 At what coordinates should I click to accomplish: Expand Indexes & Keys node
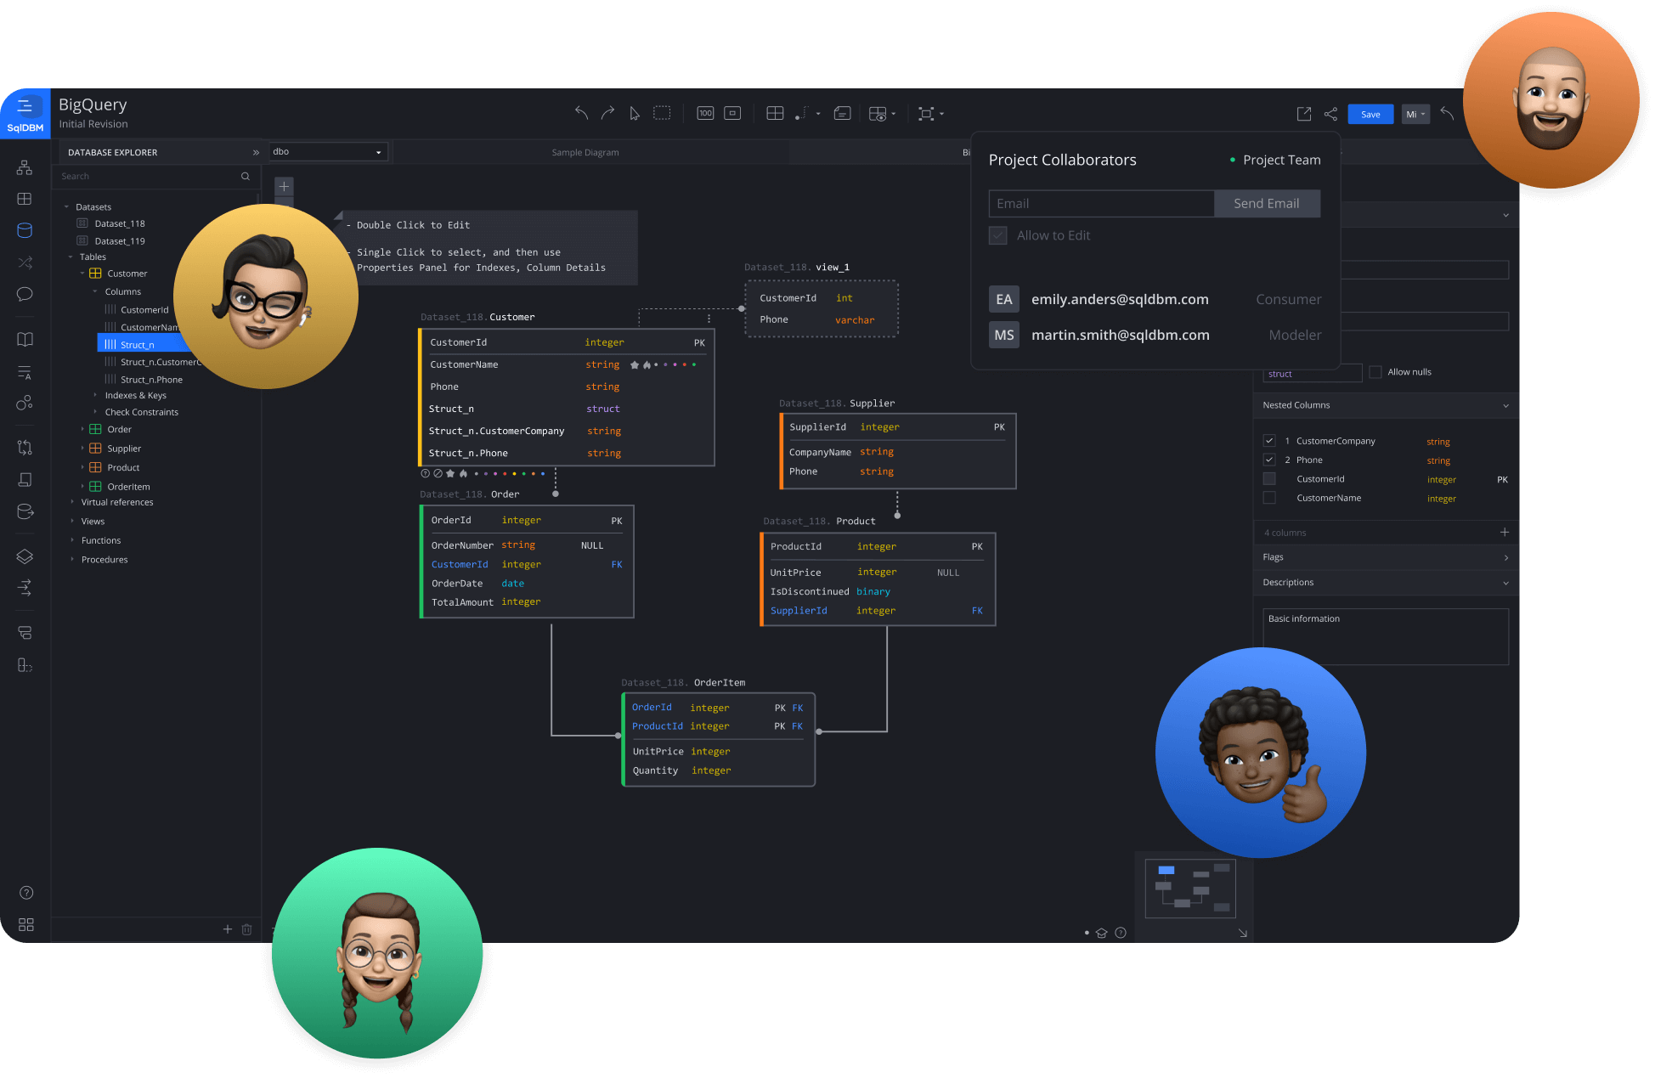pyautogui.click(x=95, y=395)
